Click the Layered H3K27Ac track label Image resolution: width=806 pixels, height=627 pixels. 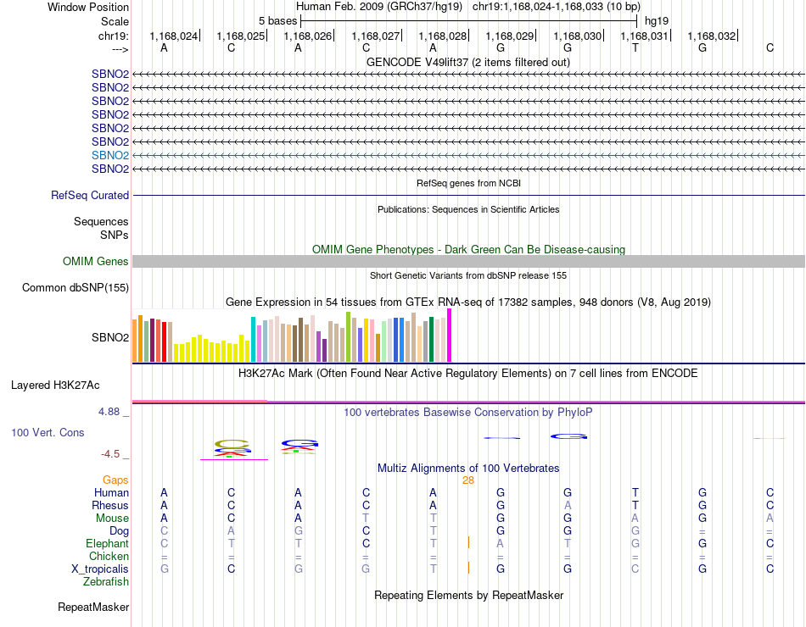click(55, 386)
